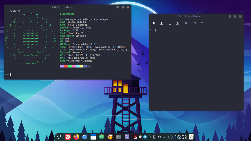
Task: Expand hidden system tray icons arrow
Action: [x=164, y=137]
